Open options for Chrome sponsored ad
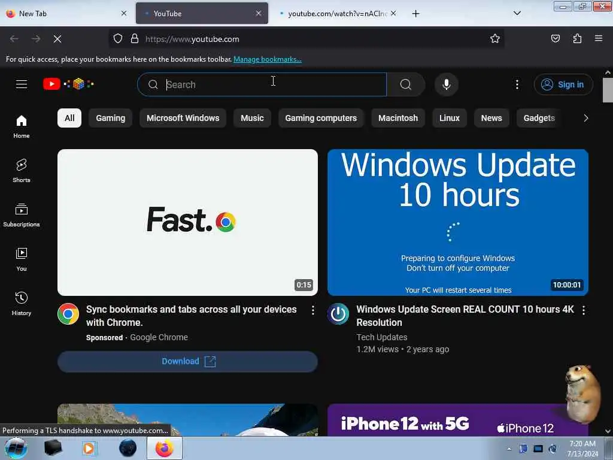The width and height of the screenshot is (613, 460). tap(312, 310)
